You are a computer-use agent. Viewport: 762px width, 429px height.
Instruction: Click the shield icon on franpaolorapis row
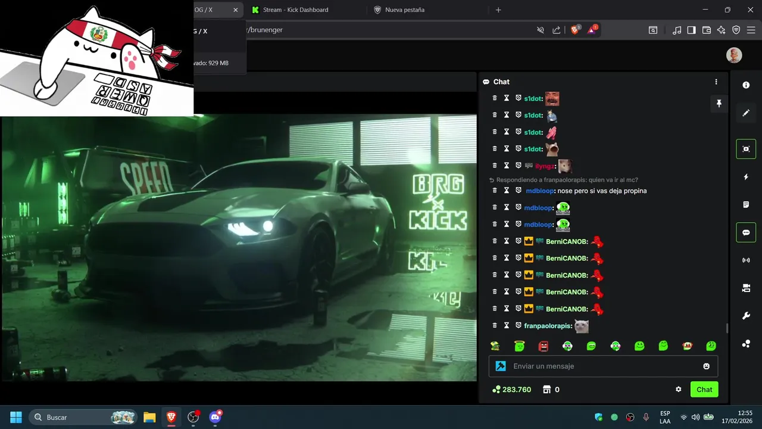(518, 325)
